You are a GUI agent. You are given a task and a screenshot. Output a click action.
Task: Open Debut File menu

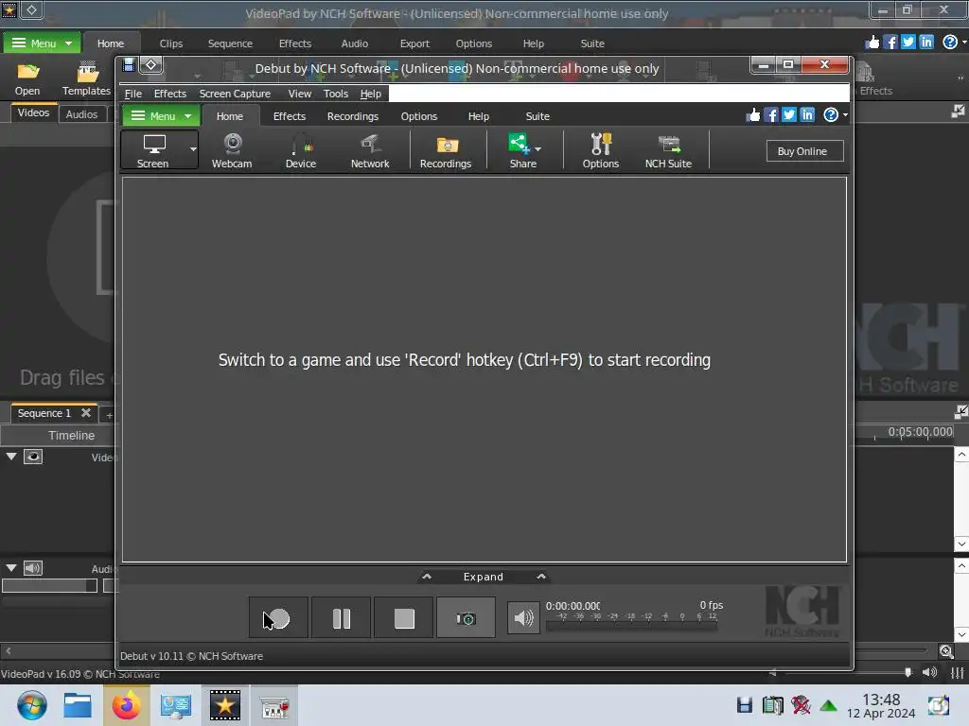(x=132, y=94)
